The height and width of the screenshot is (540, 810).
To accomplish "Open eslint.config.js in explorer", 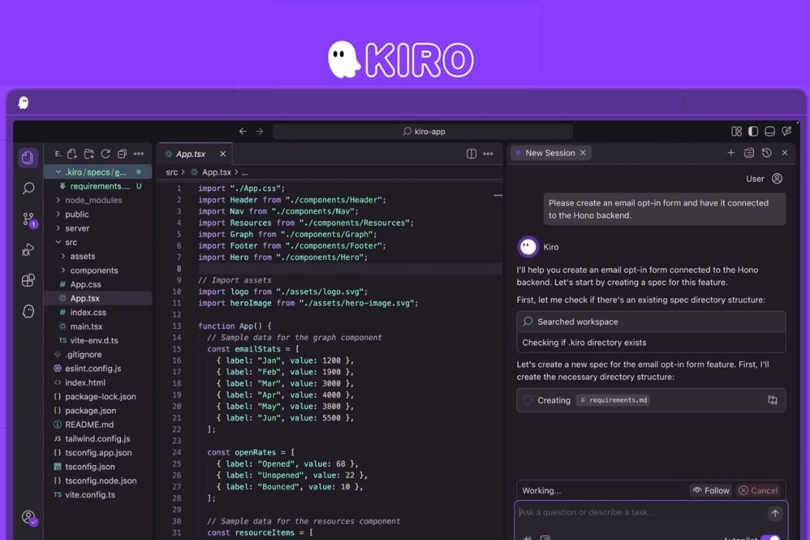I will [x=98, y=369].
